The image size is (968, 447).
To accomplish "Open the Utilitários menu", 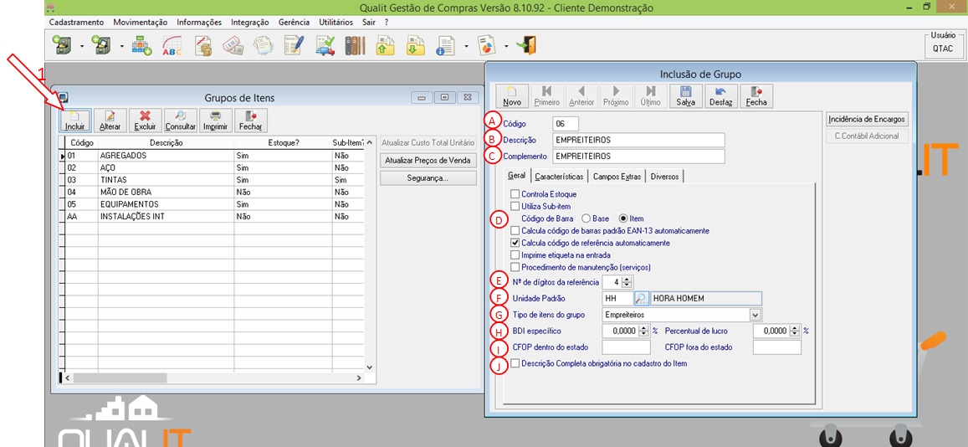I will tap(335, 22).
